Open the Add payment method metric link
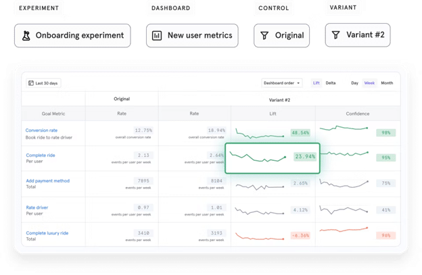Screen dimensions: 422x275 click(x=47, y=182)
